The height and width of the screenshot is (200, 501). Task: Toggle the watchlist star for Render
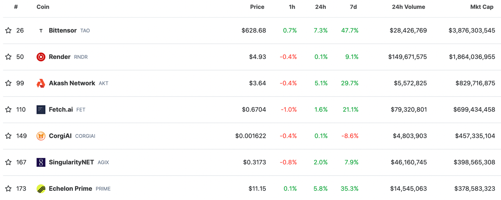coord(8,57)
